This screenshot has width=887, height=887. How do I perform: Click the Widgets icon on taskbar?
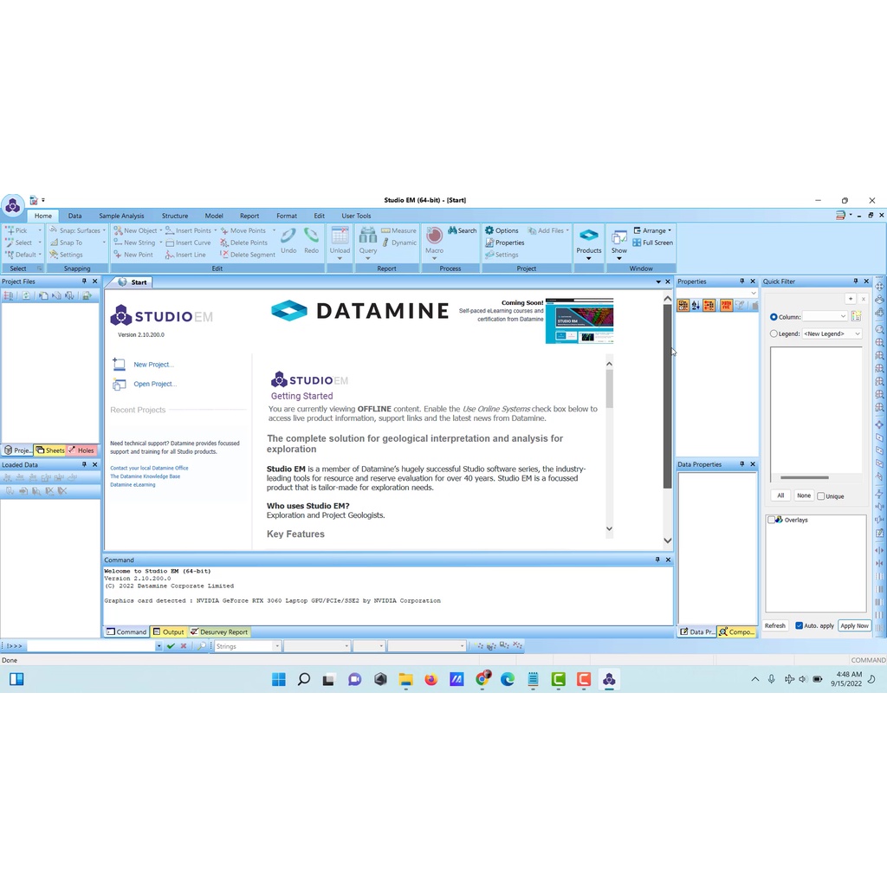16,679
